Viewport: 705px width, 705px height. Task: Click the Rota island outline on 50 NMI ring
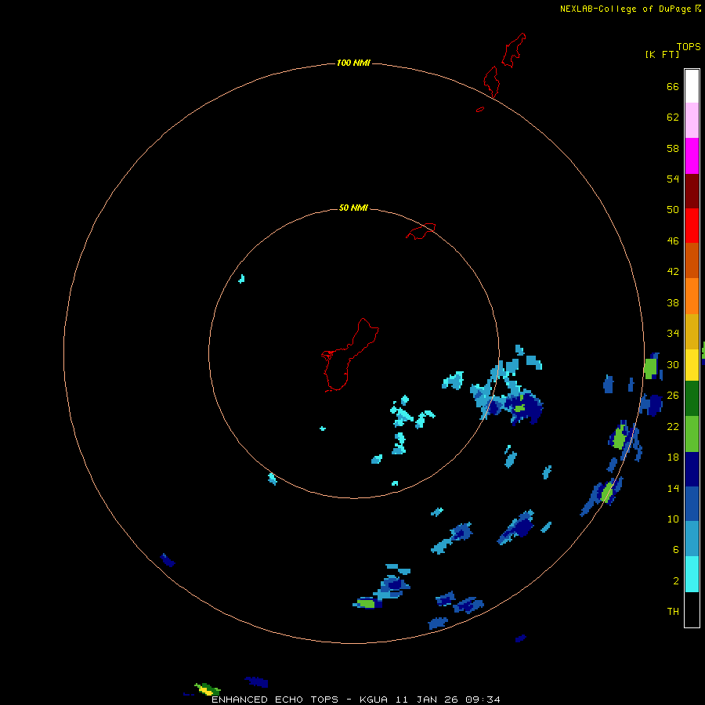tap(421, 231)
